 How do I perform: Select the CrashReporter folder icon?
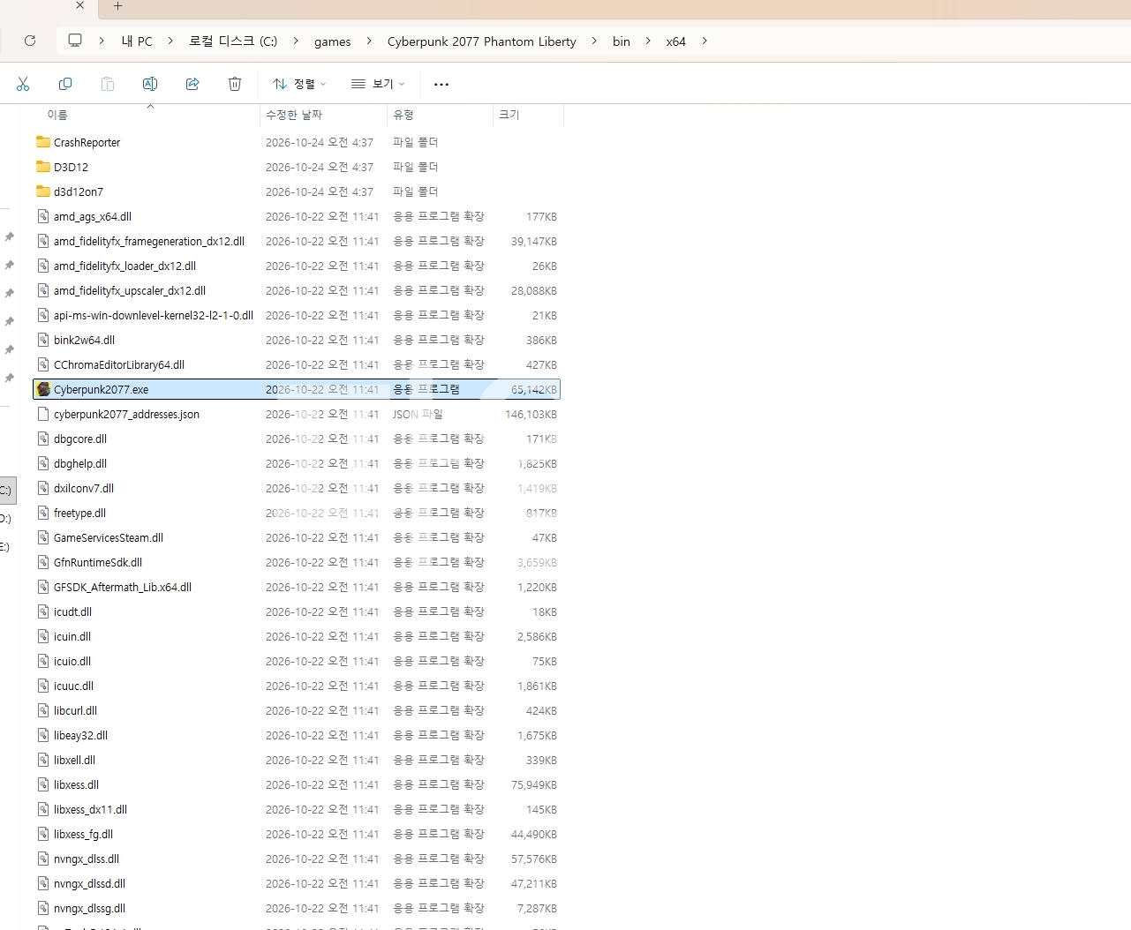coord(43,142)
